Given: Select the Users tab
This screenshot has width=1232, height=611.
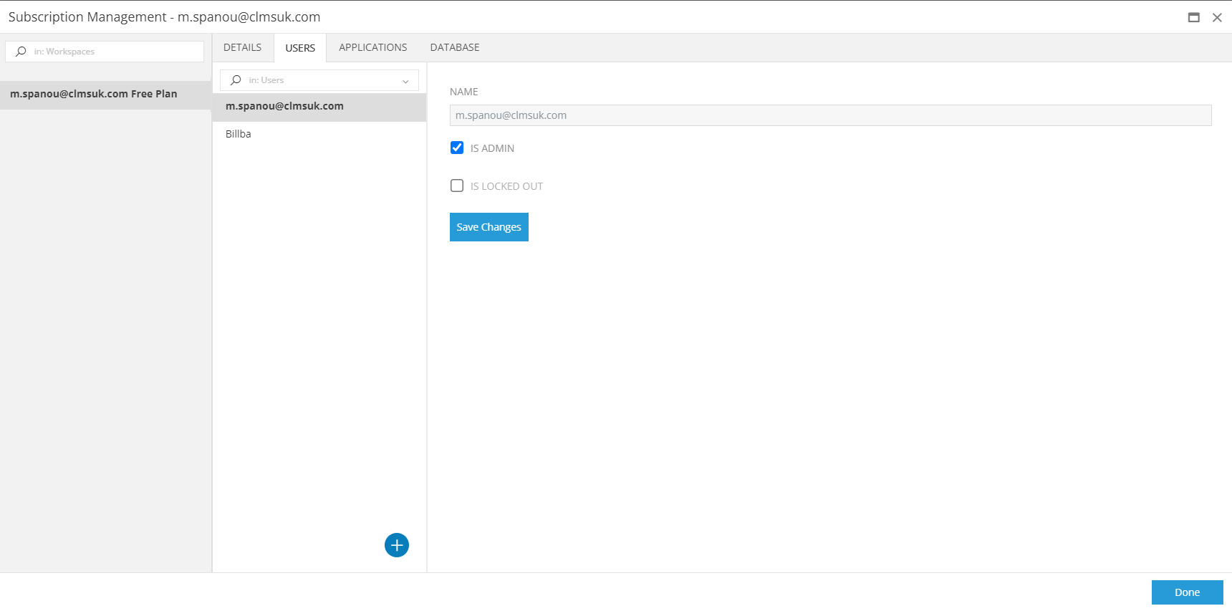Looking at the screenshot, I should (x=300, y=48).
